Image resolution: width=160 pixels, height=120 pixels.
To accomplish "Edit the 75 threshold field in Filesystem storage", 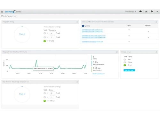I will (52, 37).
